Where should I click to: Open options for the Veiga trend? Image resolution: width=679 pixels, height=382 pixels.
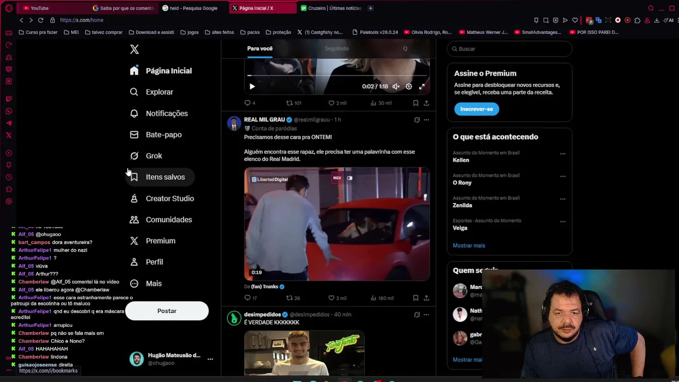(x=563, y=222)
